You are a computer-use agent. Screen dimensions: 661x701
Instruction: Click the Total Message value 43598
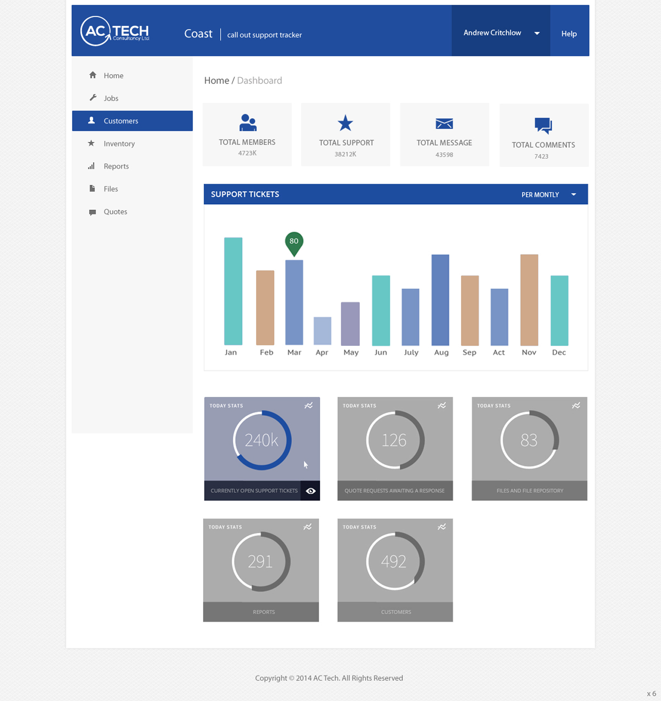(x=444, y=155)
